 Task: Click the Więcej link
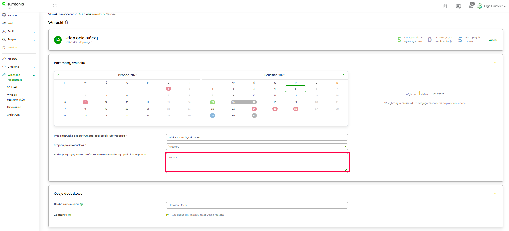point(493,40)
